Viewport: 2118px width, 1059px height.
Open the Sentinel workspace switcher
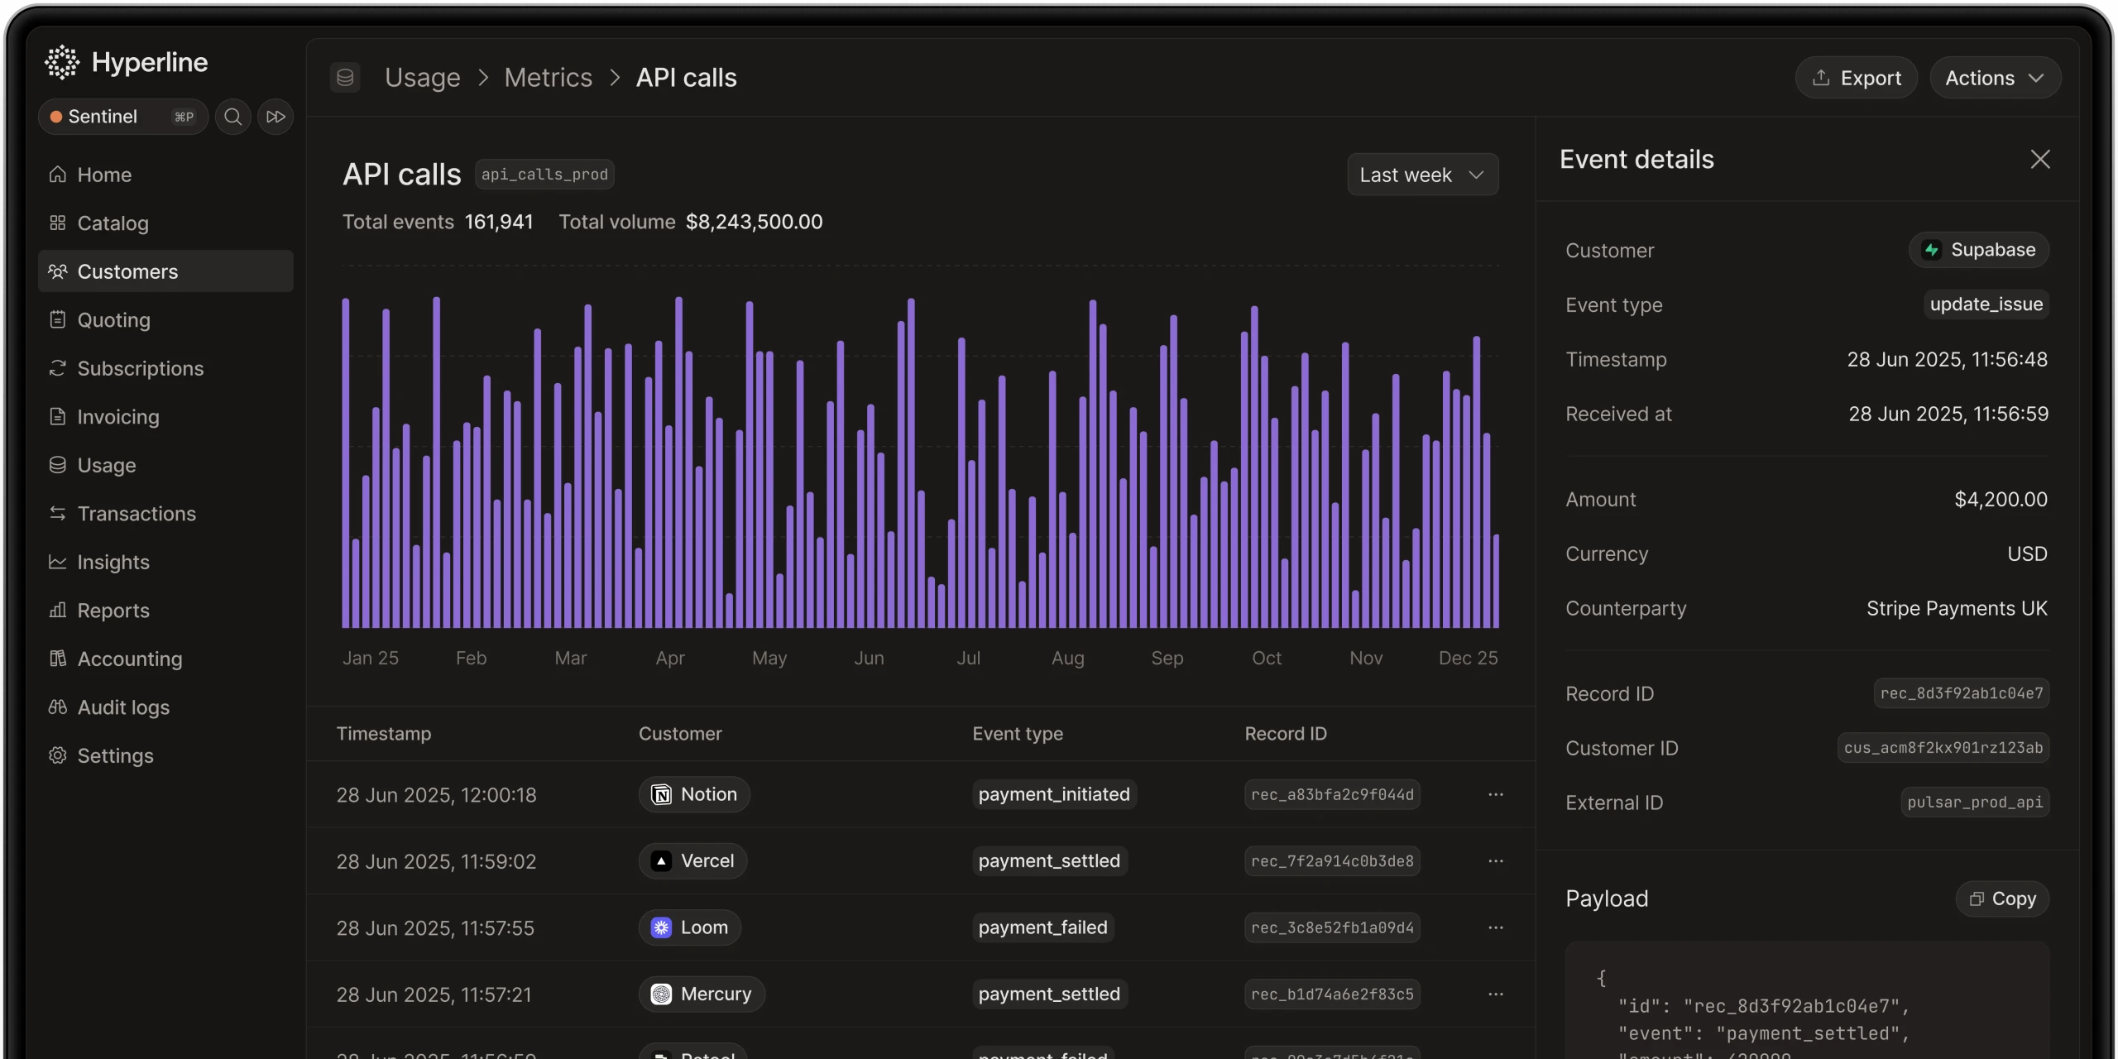pos(122,117)
